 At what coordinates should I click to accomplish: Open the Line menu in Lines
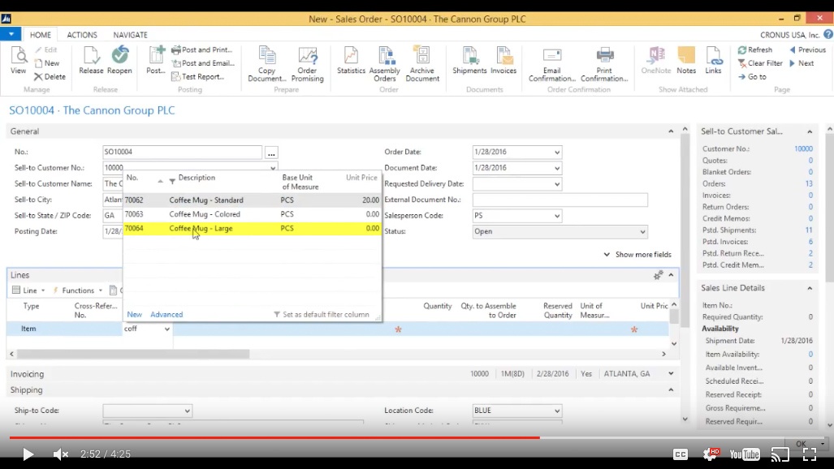(28, 290)
